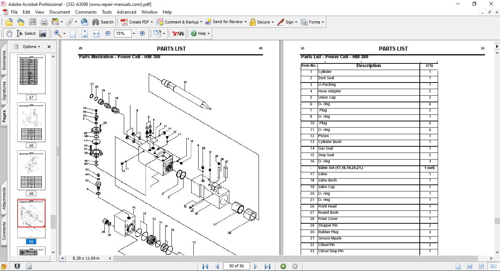Click the Save file icon
The width and height of the screenshot is (500, 271).
click(x=33, y=22)
